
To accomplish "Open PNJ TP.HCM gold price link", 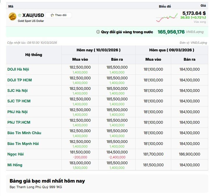I will click(19, 122).
